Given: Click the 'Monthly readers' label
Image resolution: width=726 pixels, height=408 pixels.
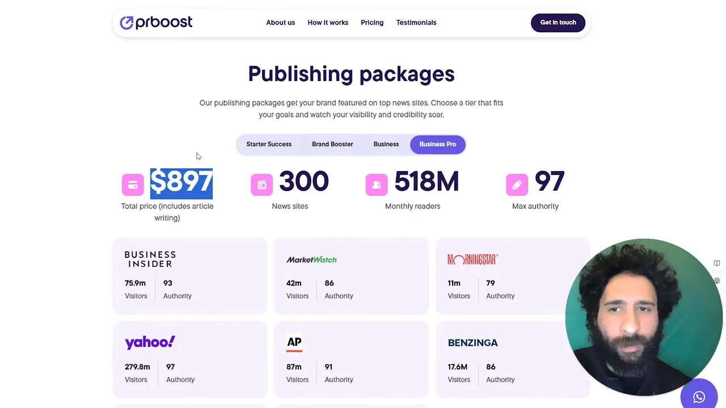Looking at the screenshot, I should [x=412, y=206].
